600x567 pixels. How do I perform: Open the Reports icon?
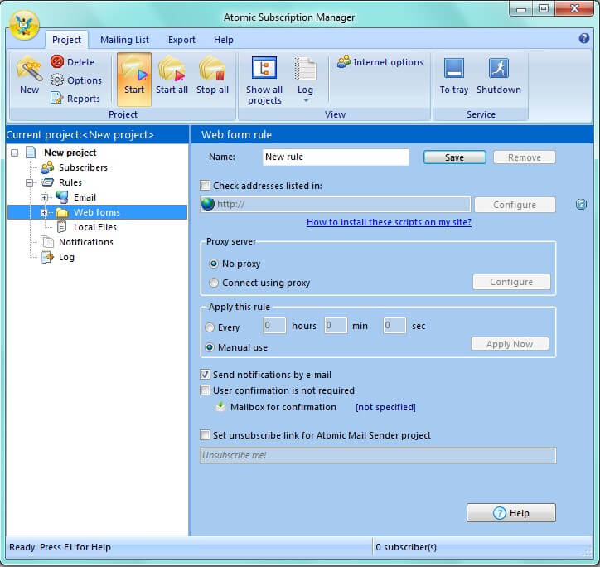point(56,98)
